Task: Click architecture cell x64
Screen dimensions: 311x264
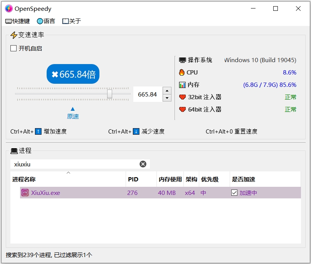Action: [190, 193]
